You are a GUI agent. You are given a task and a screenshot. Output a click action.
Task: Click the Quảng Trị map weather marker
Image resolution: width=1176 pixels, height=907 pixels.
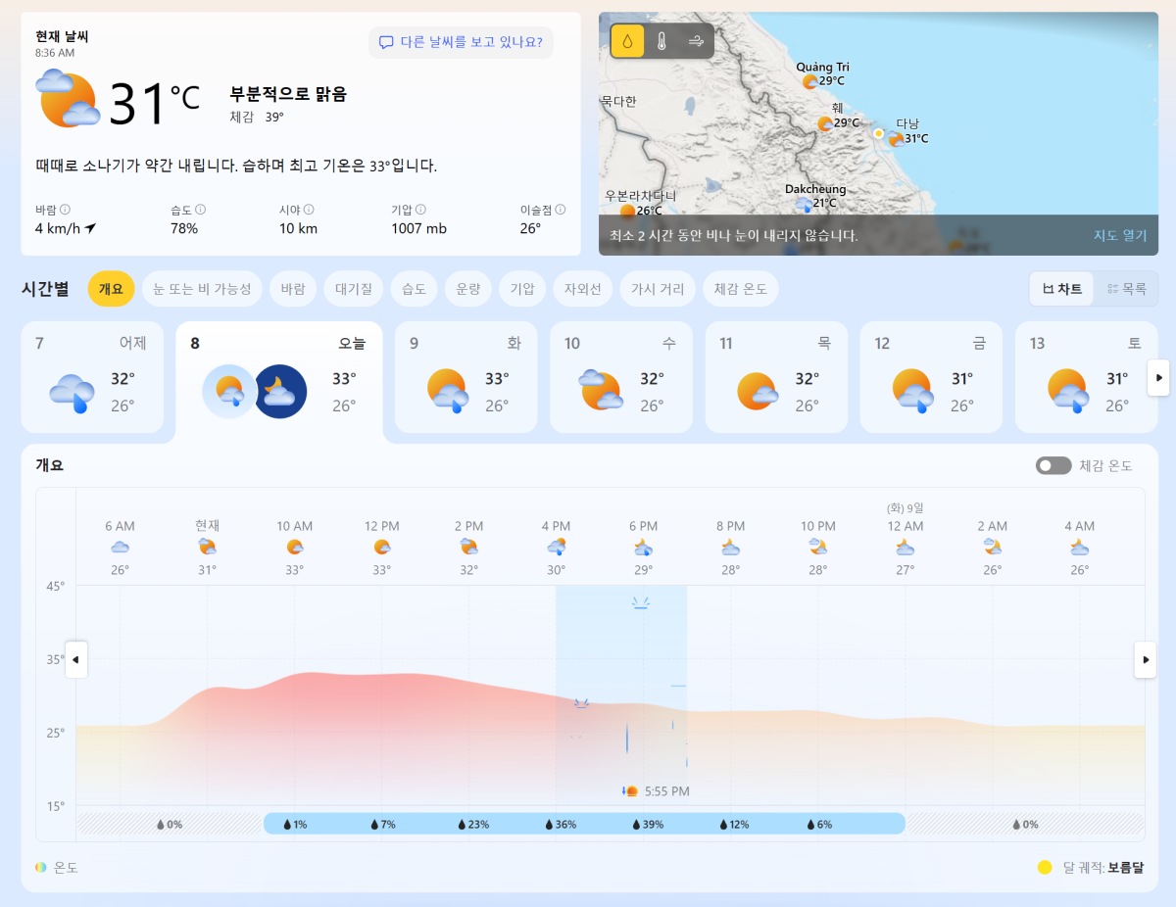click(809, 81)
